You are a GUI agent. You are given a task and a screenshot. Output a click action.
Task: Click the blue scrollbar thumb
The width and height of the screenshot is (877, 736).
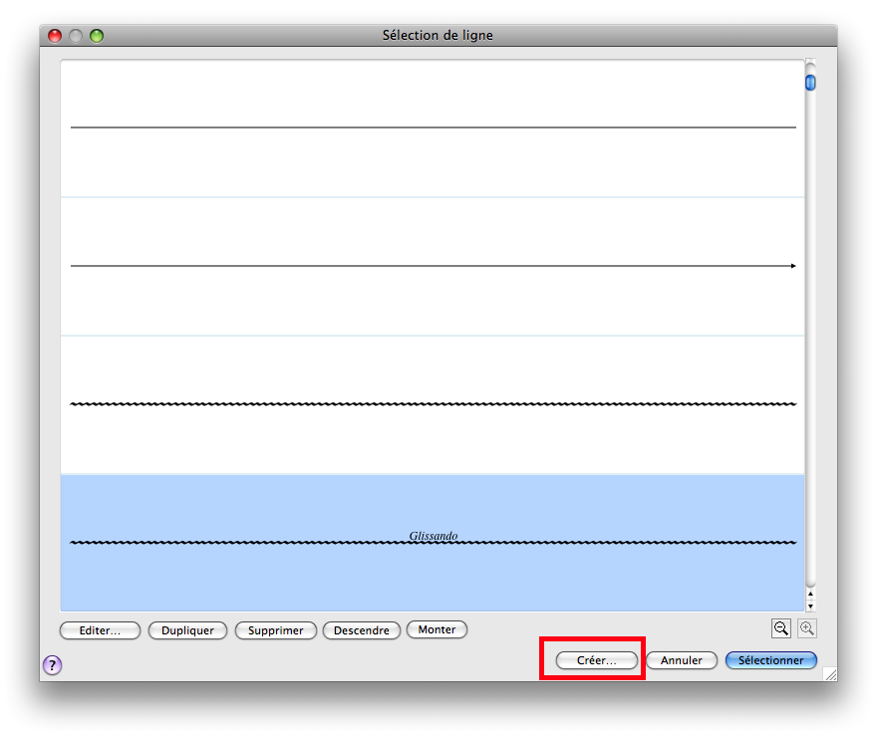[x=810, y=83]
